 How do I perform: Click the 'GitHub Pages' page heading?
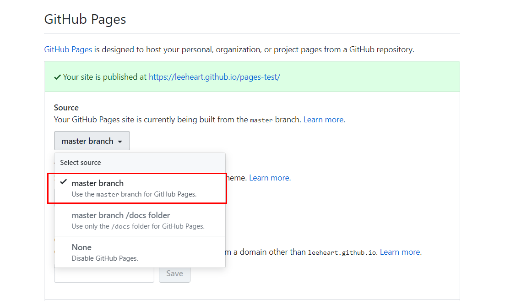85,20
